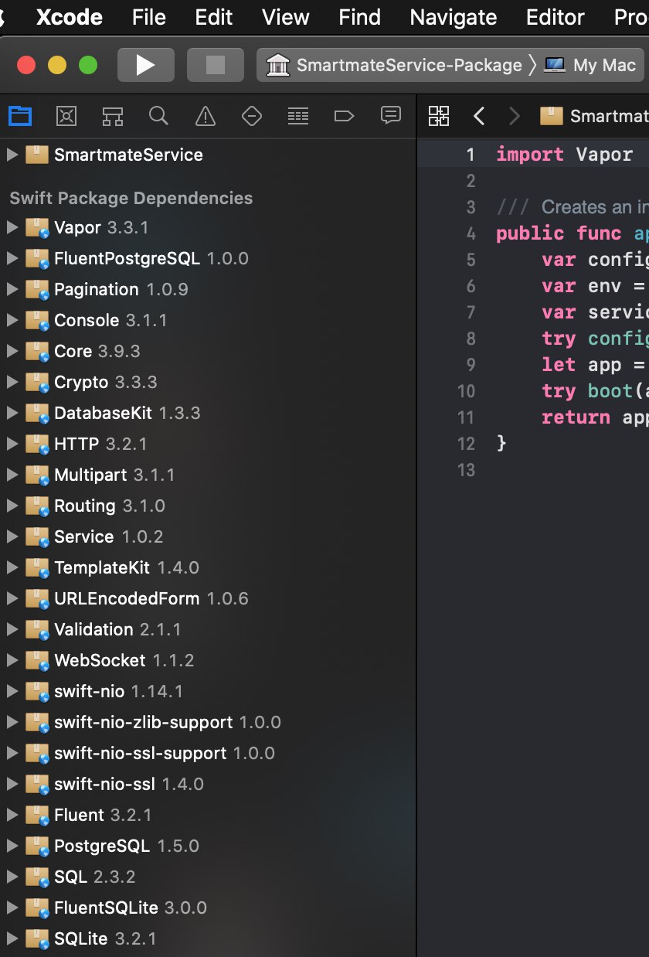The image size is (649, 957).
Task: Expand the FluentPostgreSQL disclosure triangle
Action: tap(12, 258)
